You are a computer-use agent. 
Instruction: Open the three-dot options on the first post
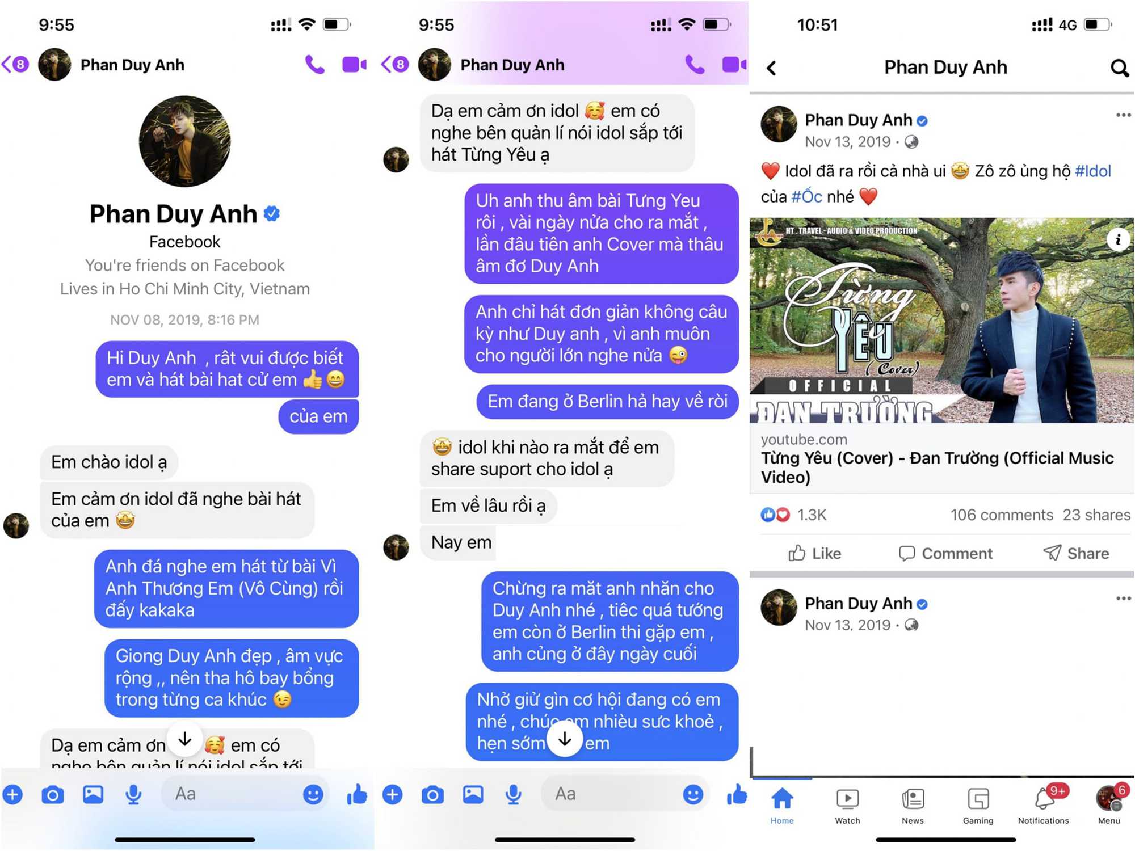[x=1123, y=115]
